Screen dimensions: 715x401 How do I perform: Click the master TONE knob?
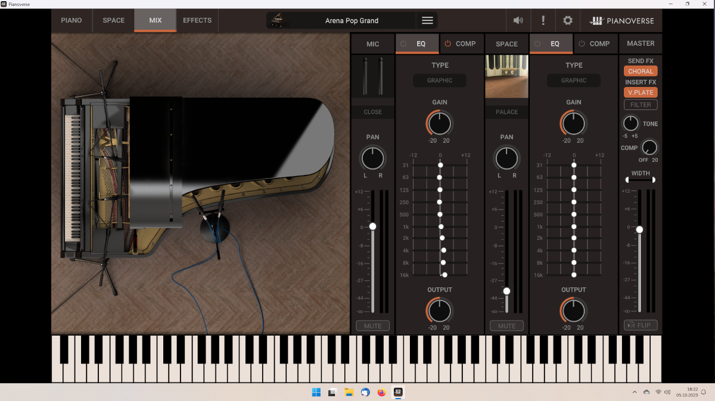click(630, 123)
